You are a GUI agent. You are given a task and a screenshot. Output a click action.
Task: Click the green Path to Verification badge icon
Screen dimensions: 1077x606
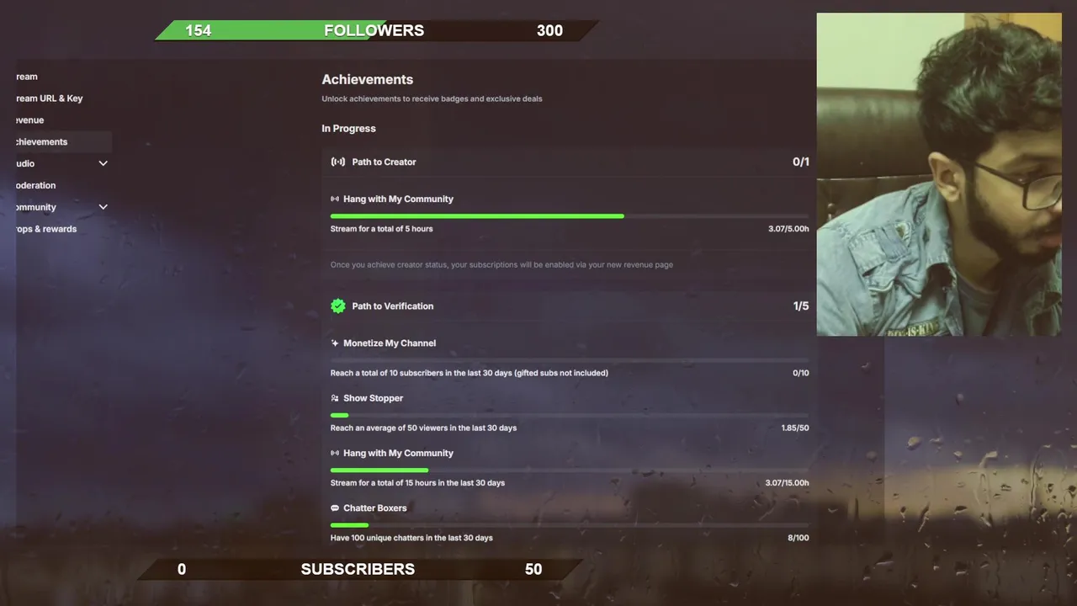click(338, 306)
